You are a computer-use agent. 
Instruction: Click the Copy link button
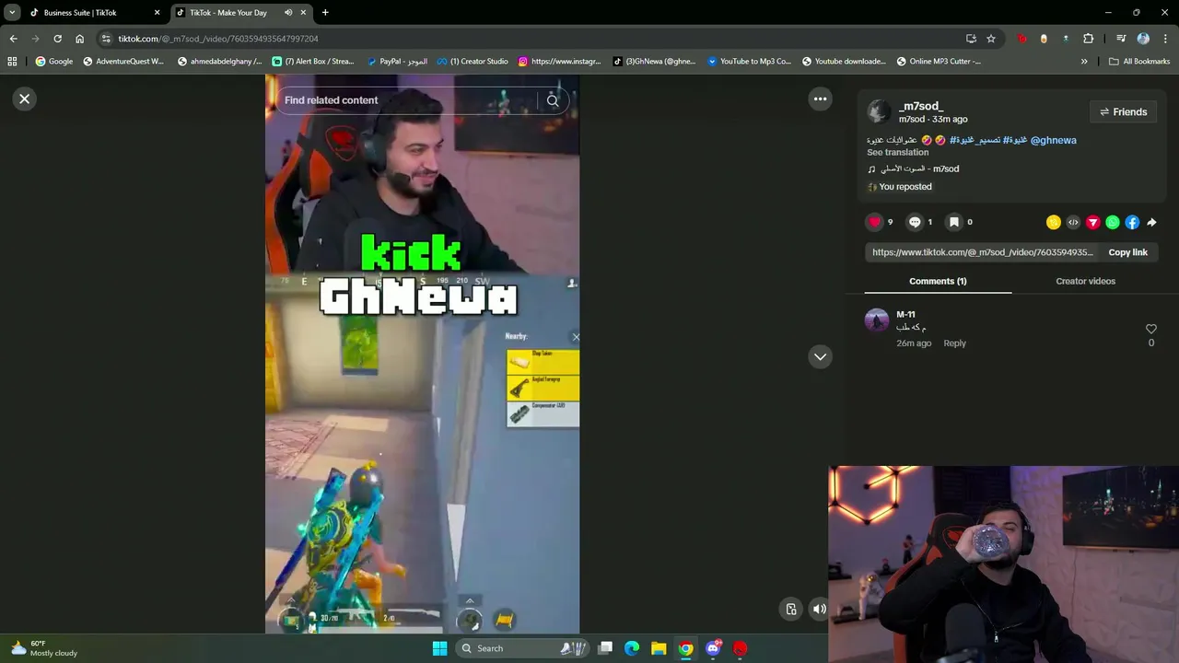tap(1127, 252)
